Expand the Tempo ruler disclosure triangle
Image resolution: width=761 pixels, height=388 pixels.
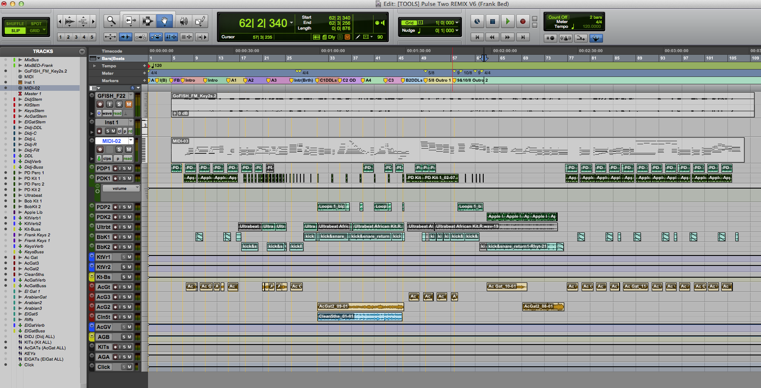click(94, 66)
